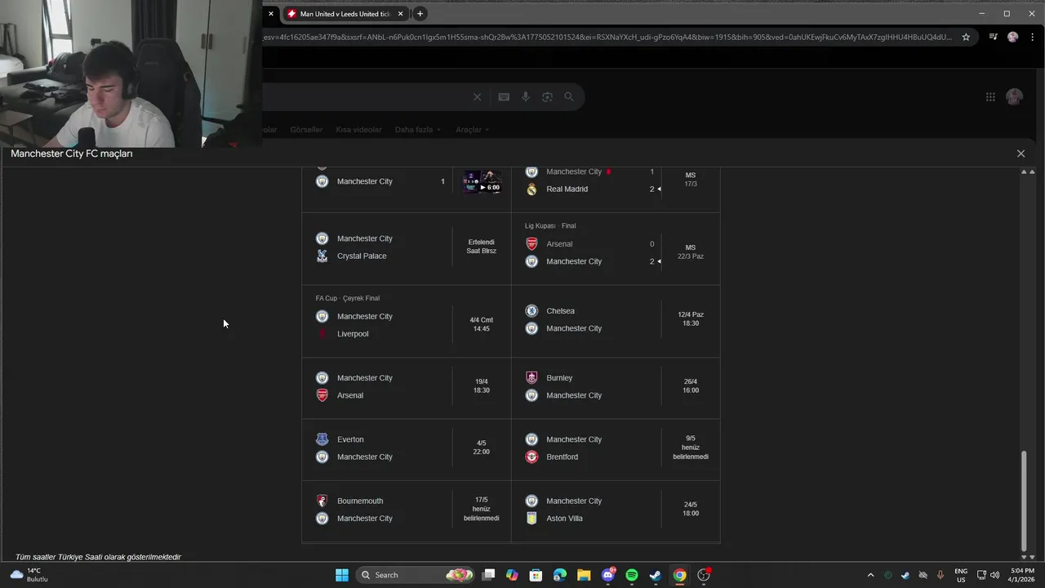Click the scrollbar down arrow in matches panel
The width and height of the screenshot is (1045, 588).
pyautogui.click(x=1024, y=557)
